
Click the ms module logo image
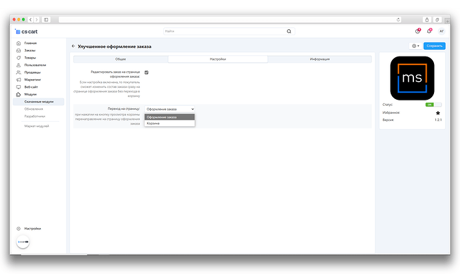(x=412, y=78)
